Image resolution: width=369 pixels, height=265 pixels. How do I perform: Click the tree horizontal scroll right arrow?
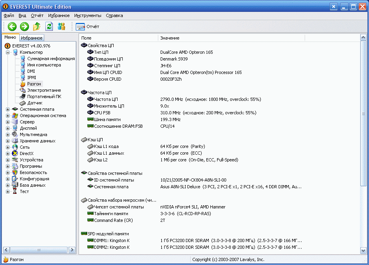pos(72,250)
